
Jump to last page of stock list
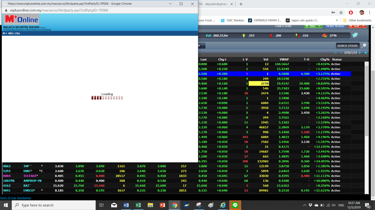366,53
